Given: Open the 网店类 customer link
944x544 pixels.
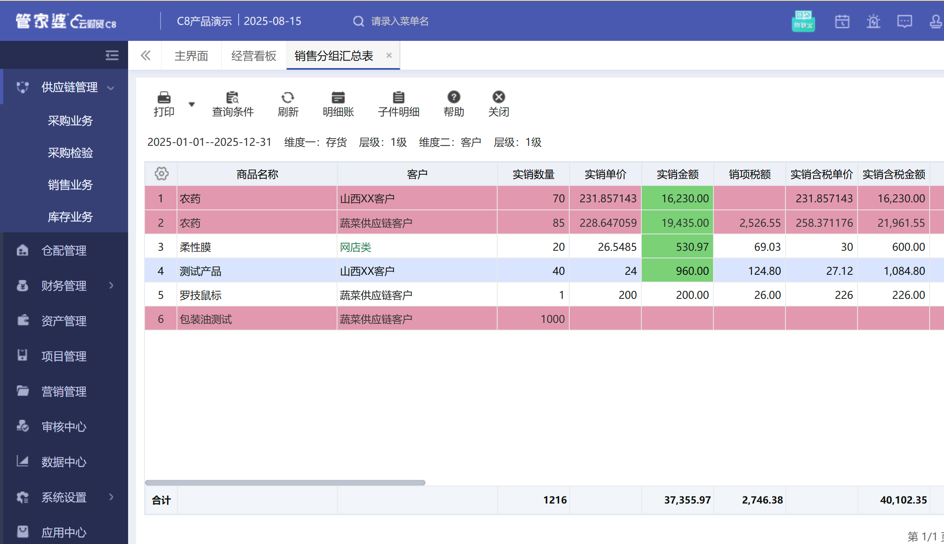Looking at the screenshot, I should (355, 247).
